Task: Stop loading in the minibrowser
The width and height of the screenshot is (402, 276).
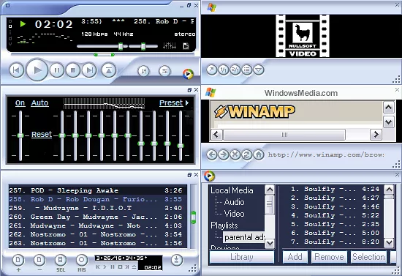Action: click(235, 154)
